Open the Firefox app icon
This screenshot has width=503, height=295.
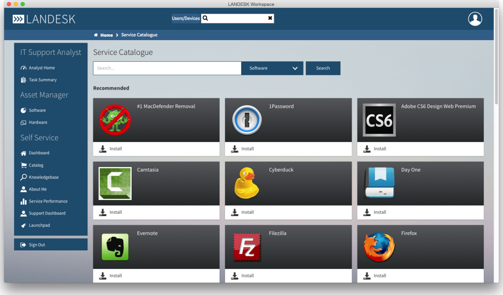[x=379, y=247]
